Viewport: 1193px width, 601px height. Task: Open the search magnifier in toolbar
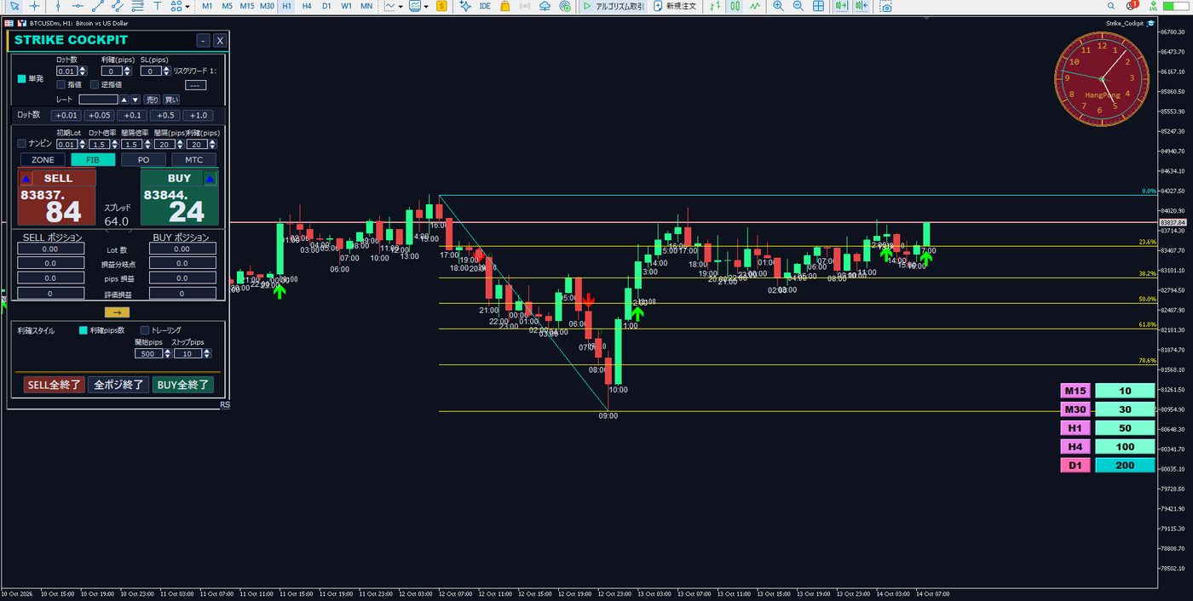click(1109, 6)
